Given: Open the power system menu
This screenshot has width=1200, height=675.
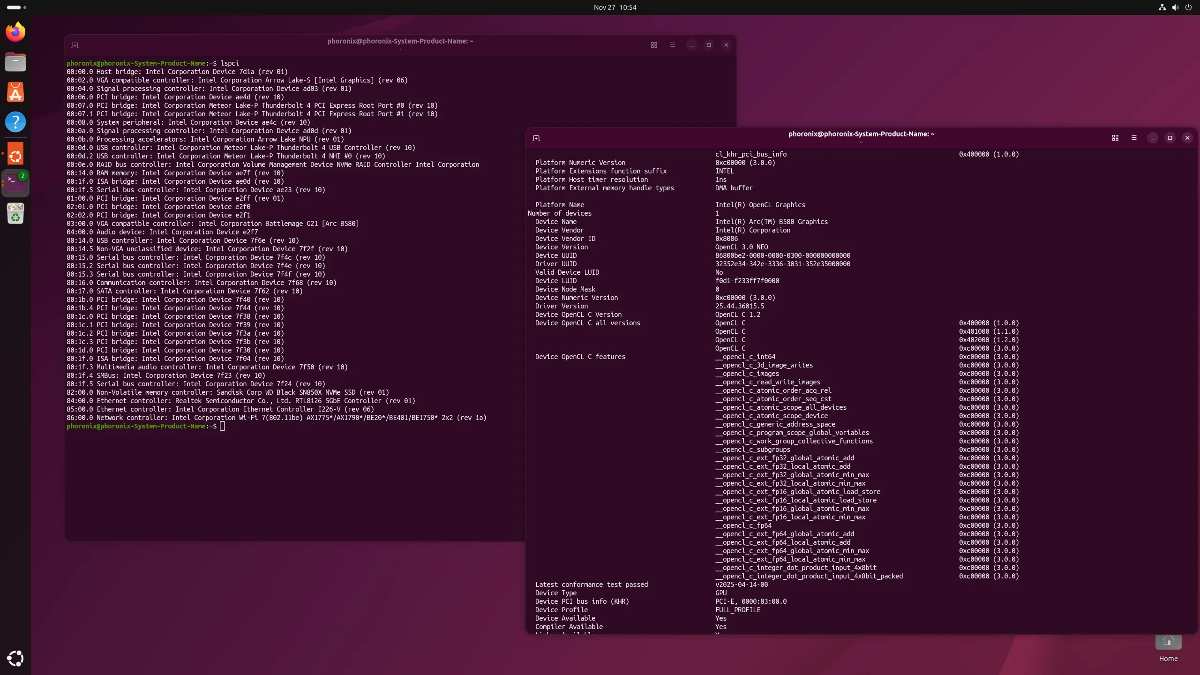Looking at the screenshot, I should coord(1188,7).
